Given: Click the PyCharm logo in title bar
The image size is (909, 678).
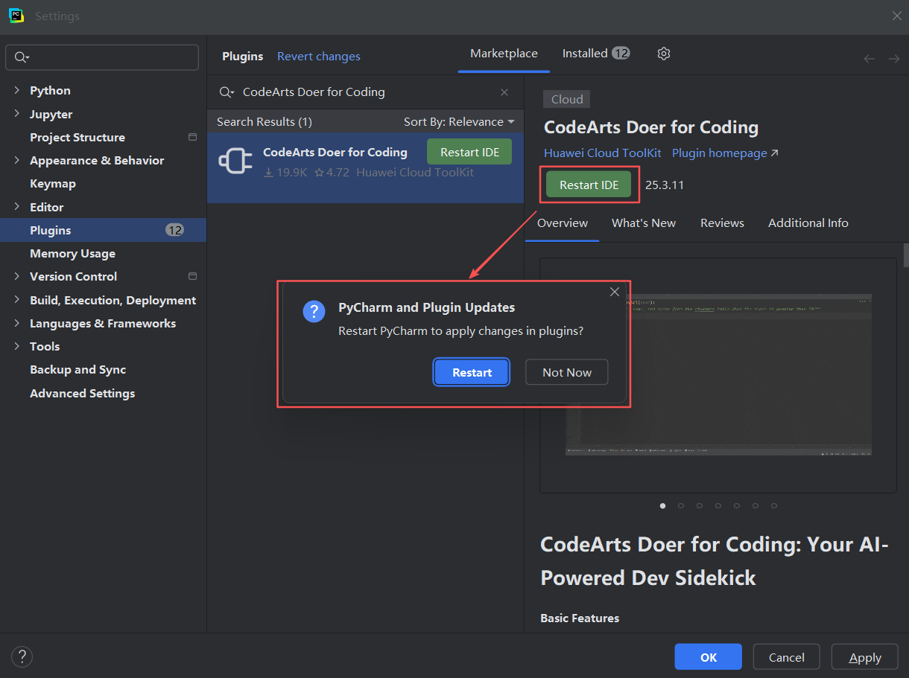Looking at the screenshot, I should pos(16,16).
